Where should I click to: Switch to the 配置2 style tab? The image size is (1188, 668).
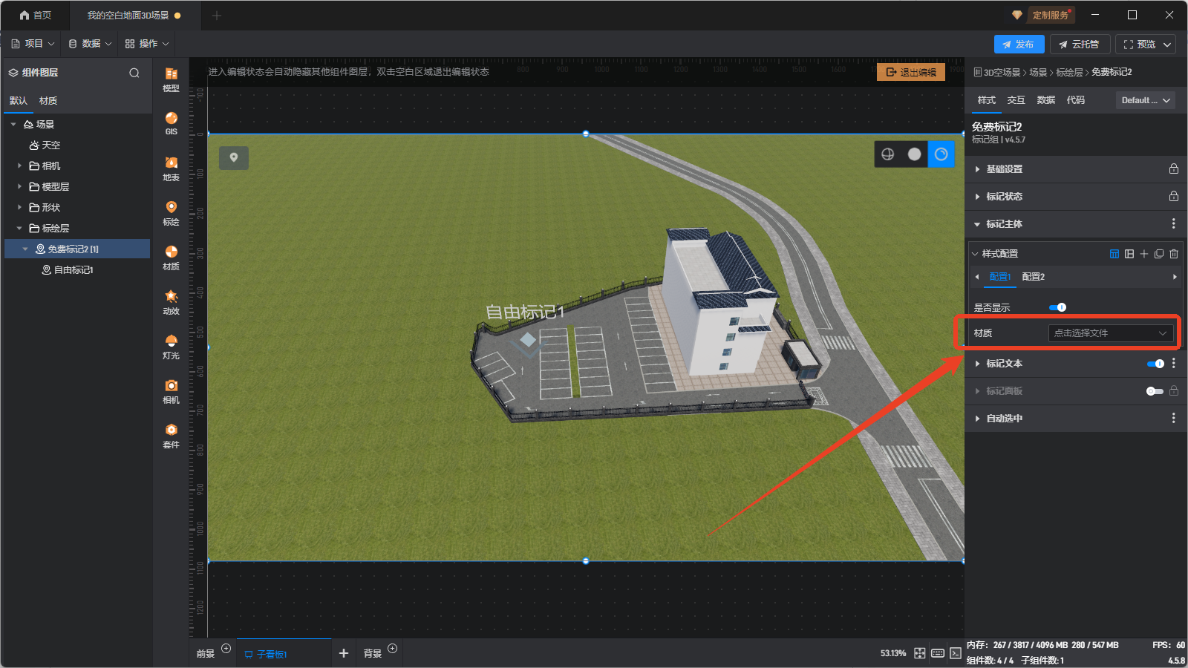(x=1033, y=277)
